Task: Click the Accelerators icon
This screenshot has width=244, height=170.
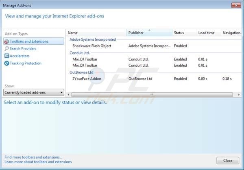Action: tap(7, 56)
